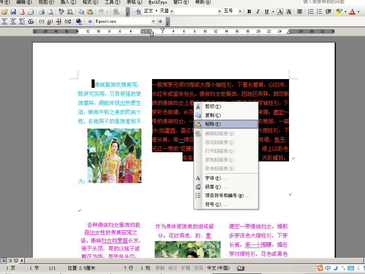365x274 pixels.
Task: Run the spelling and grammar check
Action: [x=61, y=11]
